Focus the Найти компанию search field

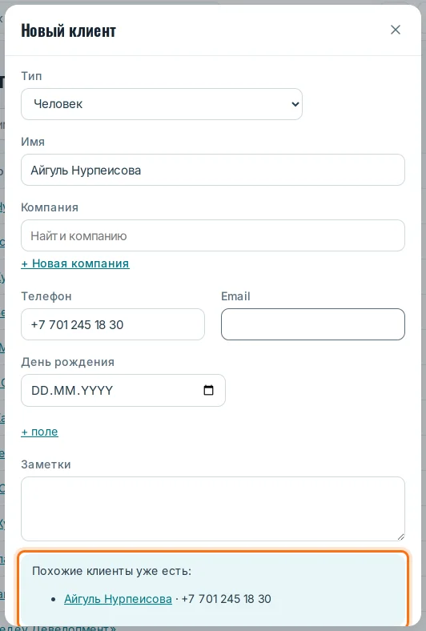[213, 235]
